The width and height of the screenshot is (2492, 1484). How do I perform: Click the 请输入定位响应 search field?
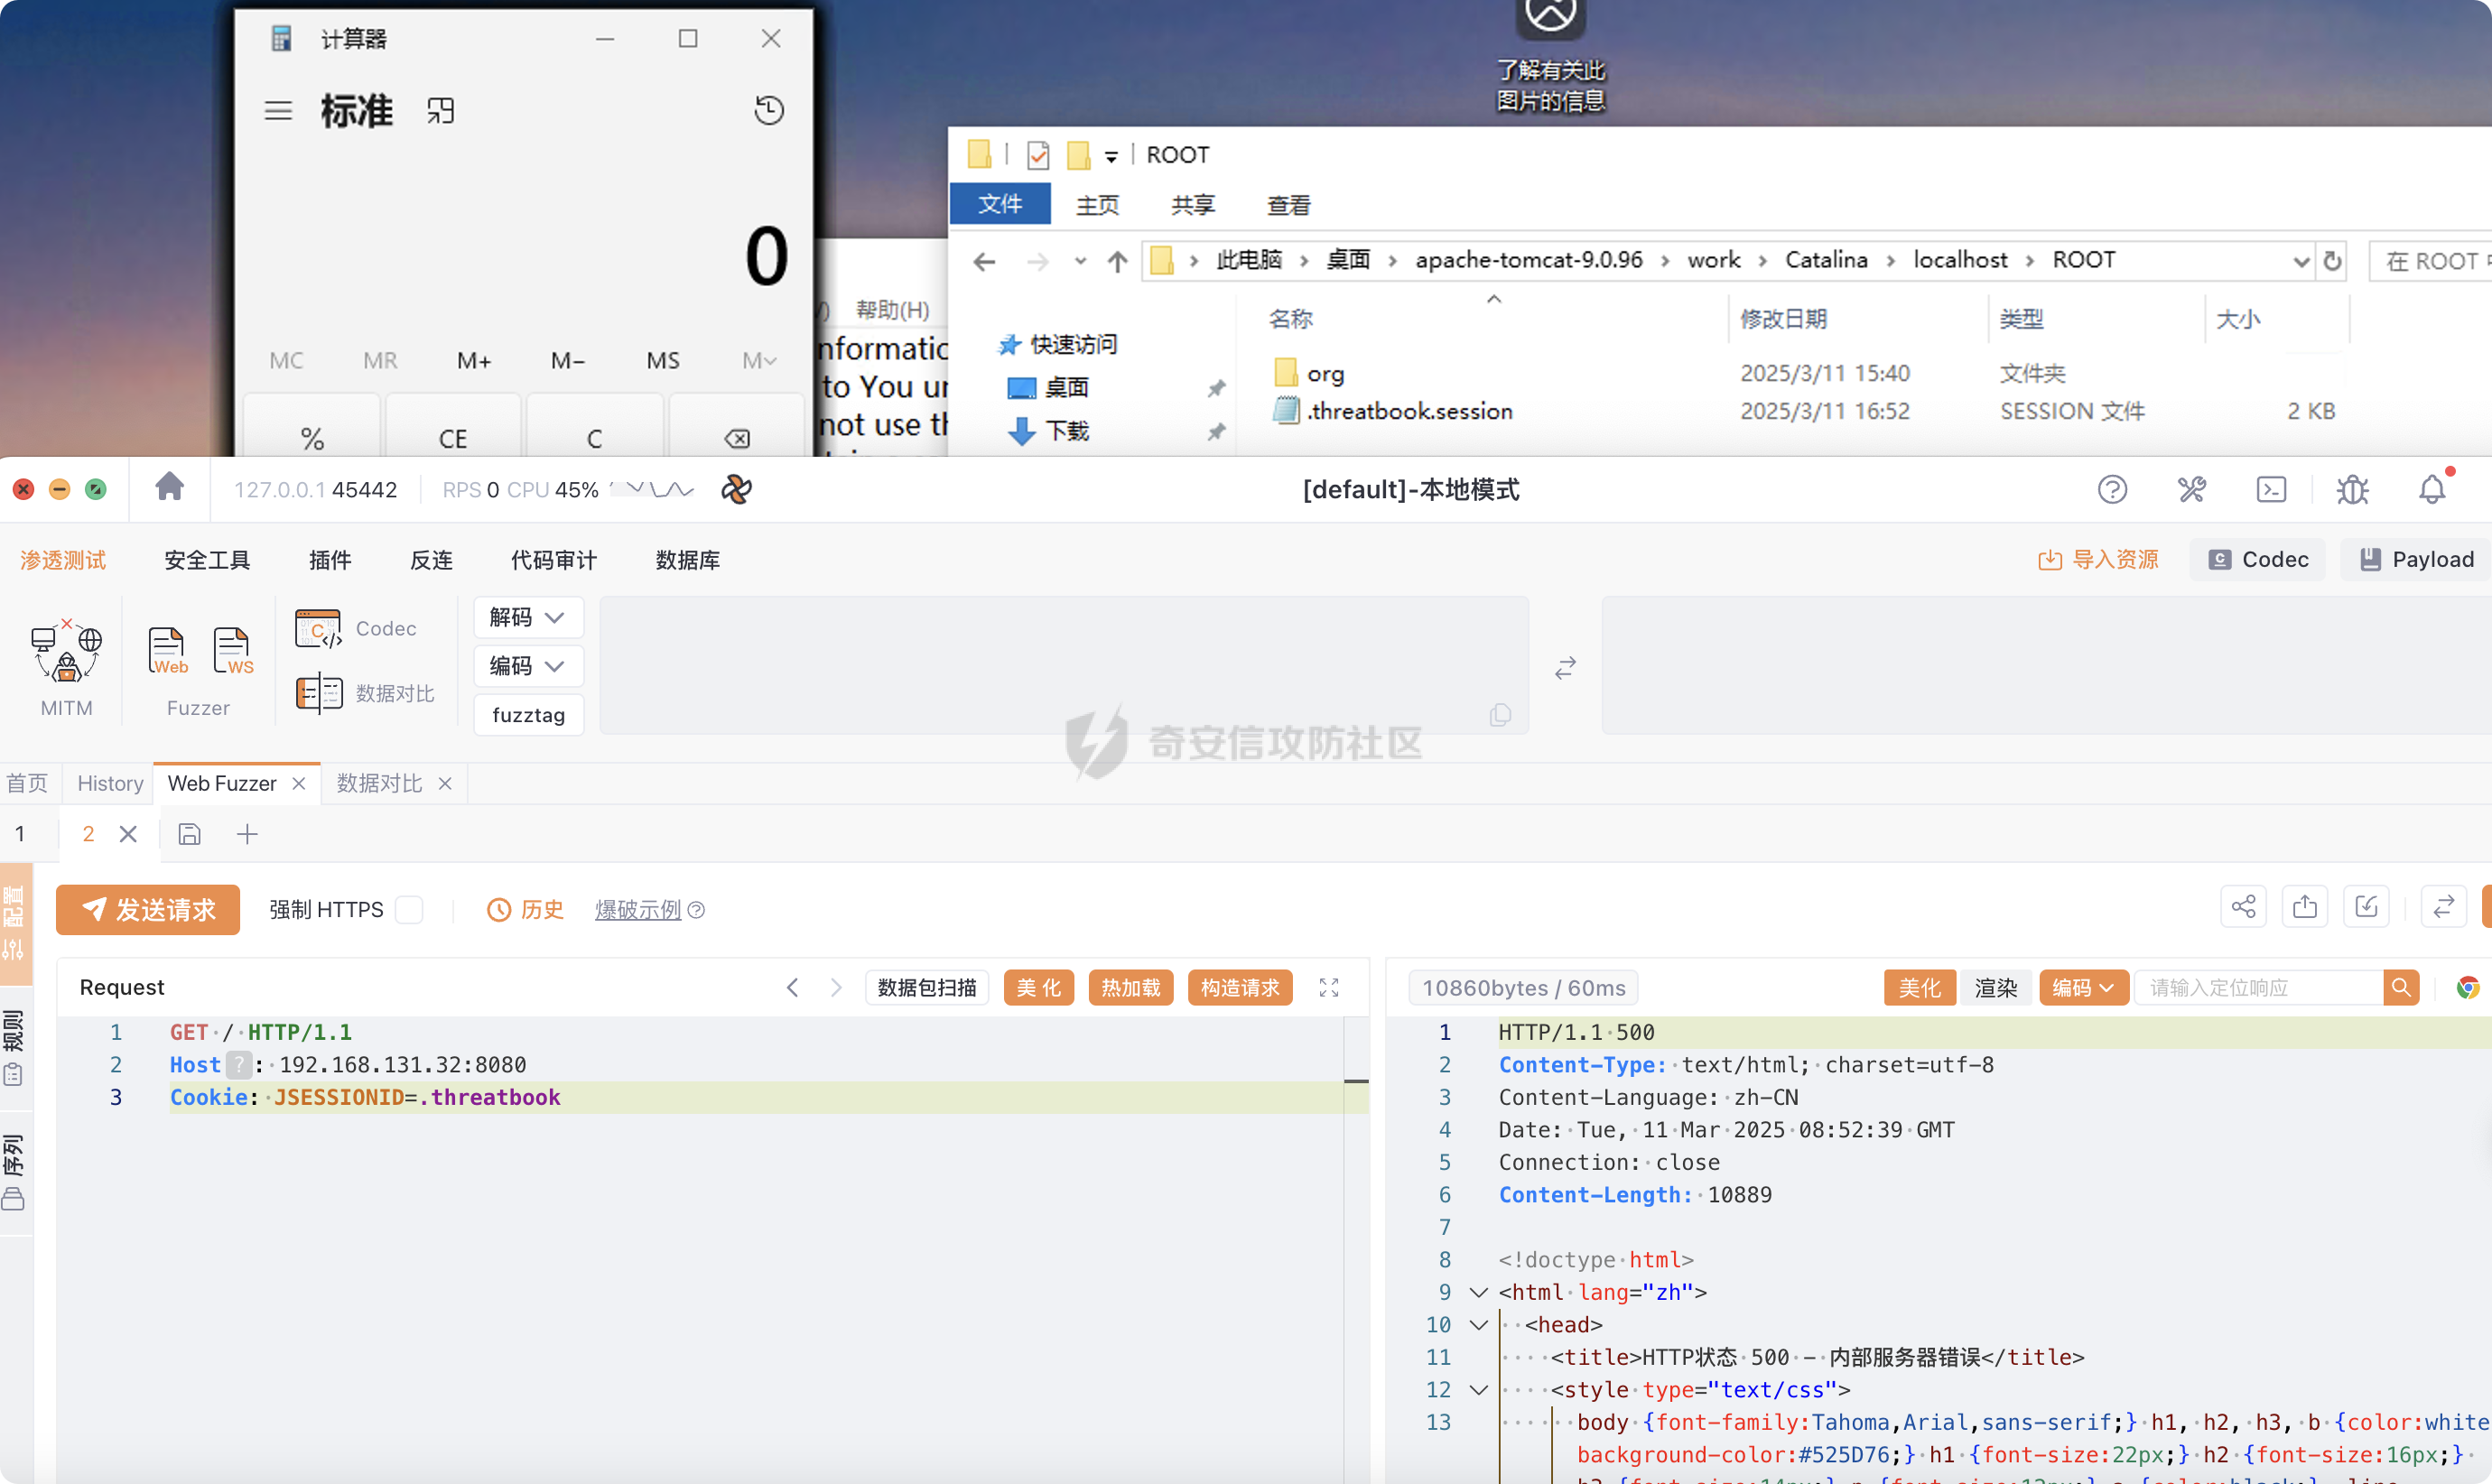click(x=2258, y=988)
